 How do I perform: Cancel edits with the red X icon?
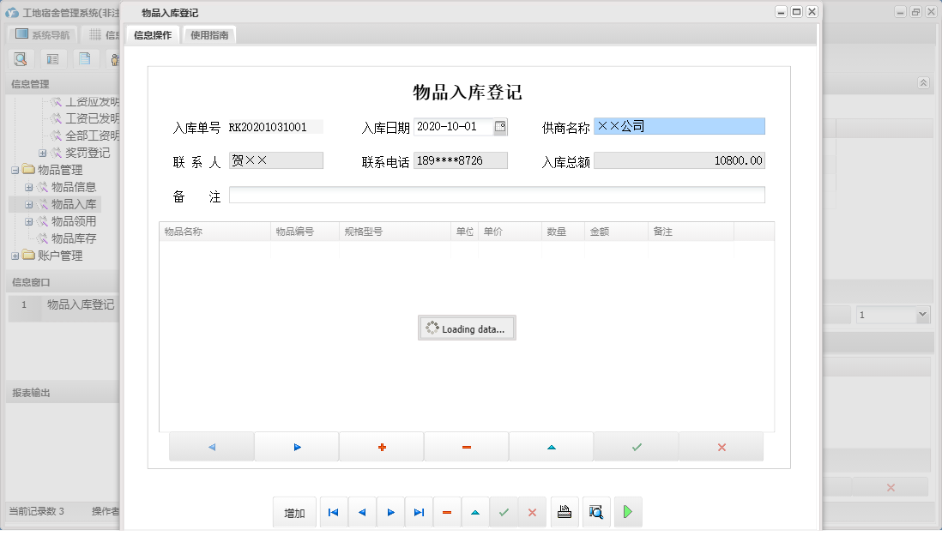tap(721, 446)
